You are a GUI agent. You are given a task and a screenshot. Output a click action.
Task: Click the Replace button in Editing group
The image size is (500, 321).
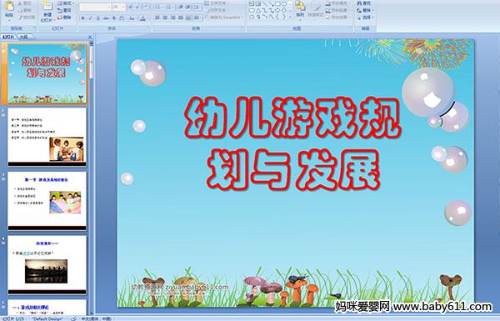pyautogui.click(x=364, y=11)
